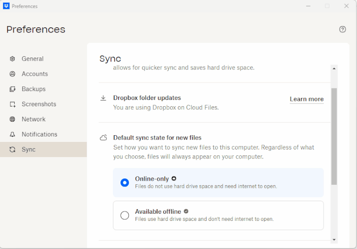357x249 pixels.
Task: Switch to the Accounts preferences tab
Action: point(35,74)
